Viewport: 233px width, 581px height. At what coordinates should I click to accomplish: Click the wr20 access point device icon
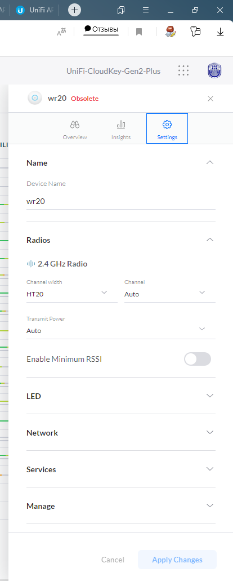pos(35,98)
